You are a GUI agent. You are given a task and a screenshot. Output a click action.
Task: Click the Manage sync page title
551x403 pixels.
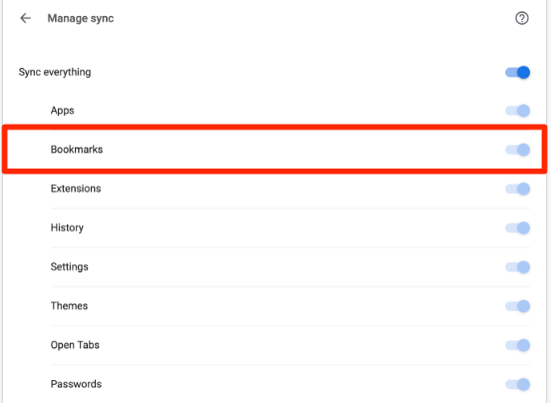(81, 18)
